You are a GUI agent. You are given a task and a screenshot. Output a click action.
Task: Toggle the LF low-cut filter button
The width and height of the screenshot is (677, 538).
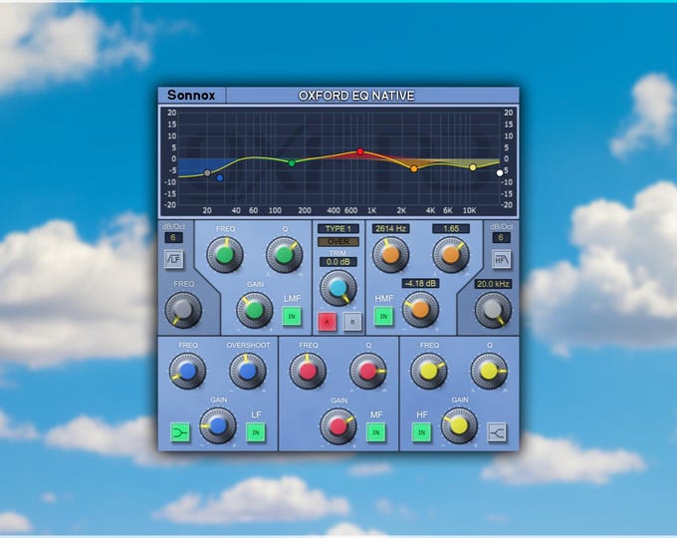pos(174,259)
